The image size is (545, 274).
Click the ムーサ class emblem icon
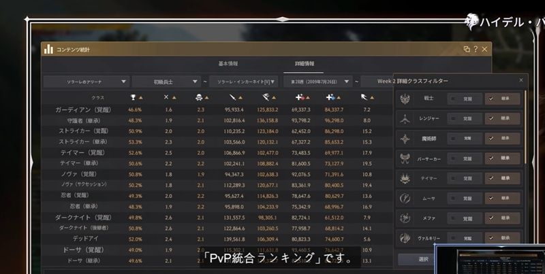point(405,199)
